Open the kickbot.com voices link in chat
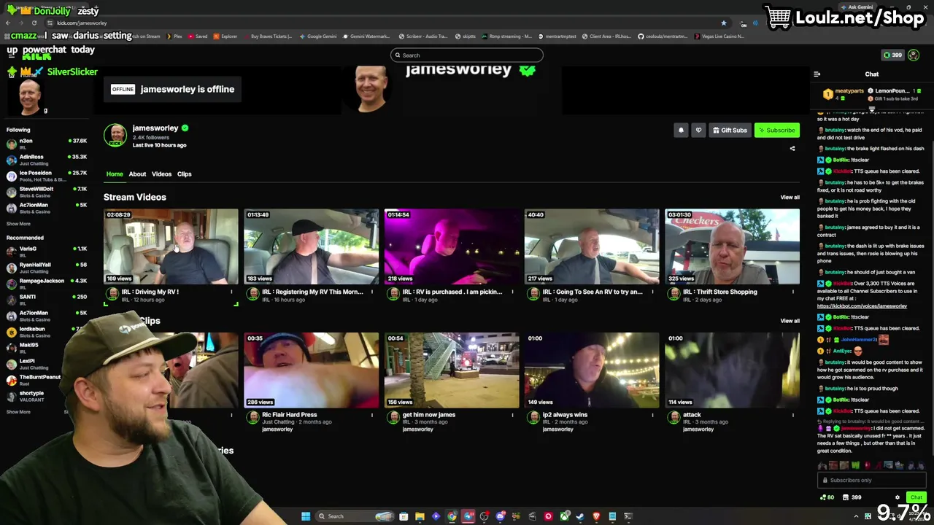Screen dimensions: 934x525 click(x=862, y=306)
